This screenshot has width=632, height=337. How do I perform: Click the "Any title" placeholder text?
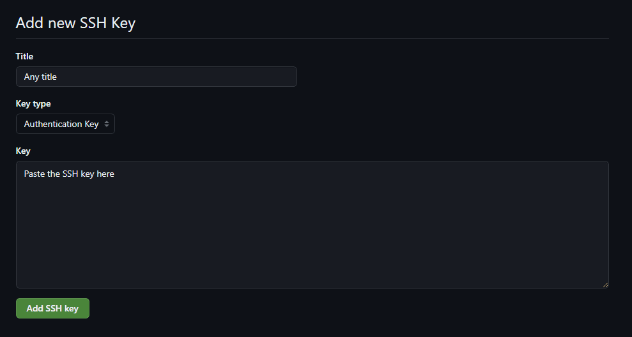click(x=40, y=77)
